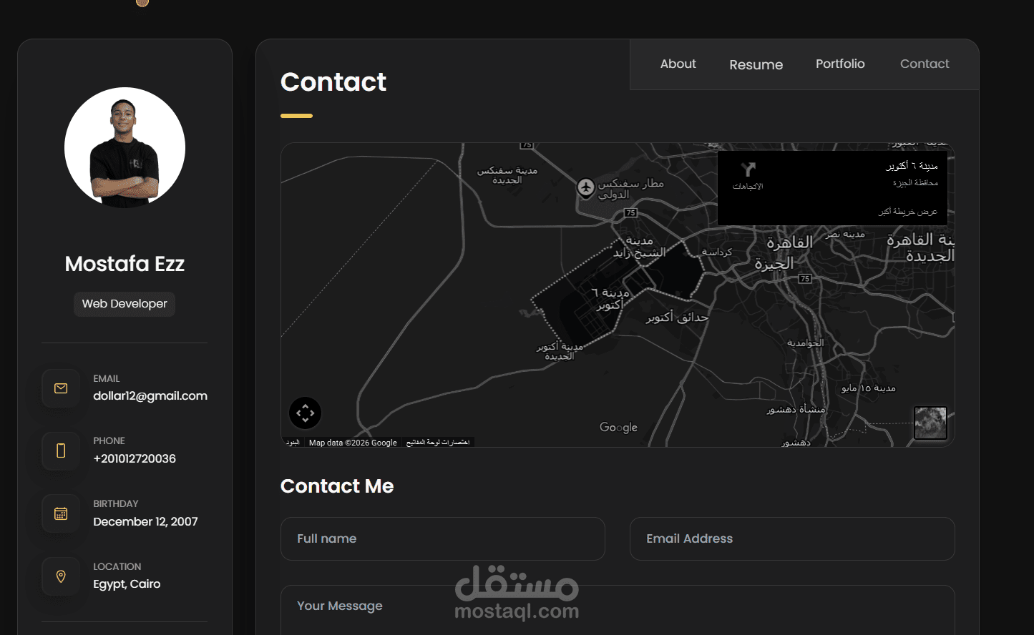Click into the Your Message textarea

click(x=618, y=610)
